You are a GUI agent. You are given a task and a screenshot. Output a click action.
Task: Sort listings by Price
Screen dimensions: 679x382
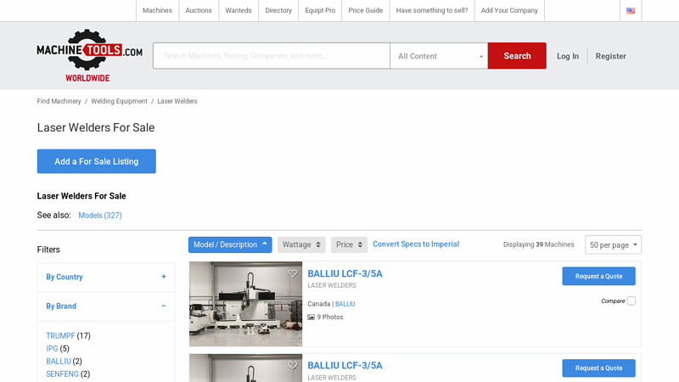point(349,244)
